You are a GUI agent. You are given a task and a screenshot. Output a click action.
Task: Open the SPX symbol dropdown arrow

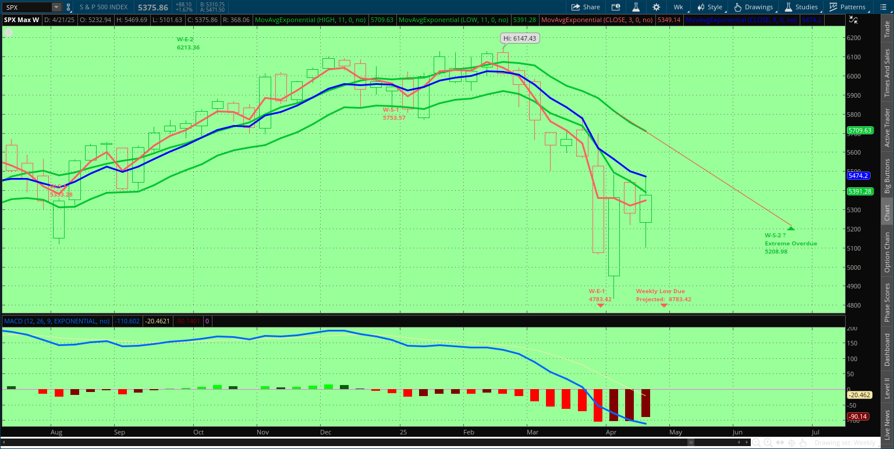[56, 7]
